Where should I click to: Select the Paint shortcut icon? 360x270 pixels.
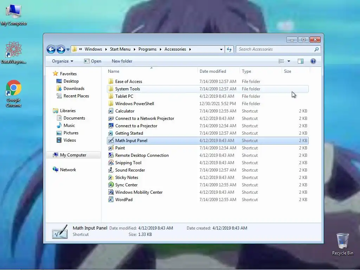click(x=111, y=148)
